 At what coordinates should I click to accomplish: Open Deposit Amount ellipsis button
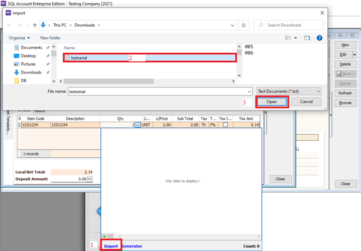tap(89, 179)
